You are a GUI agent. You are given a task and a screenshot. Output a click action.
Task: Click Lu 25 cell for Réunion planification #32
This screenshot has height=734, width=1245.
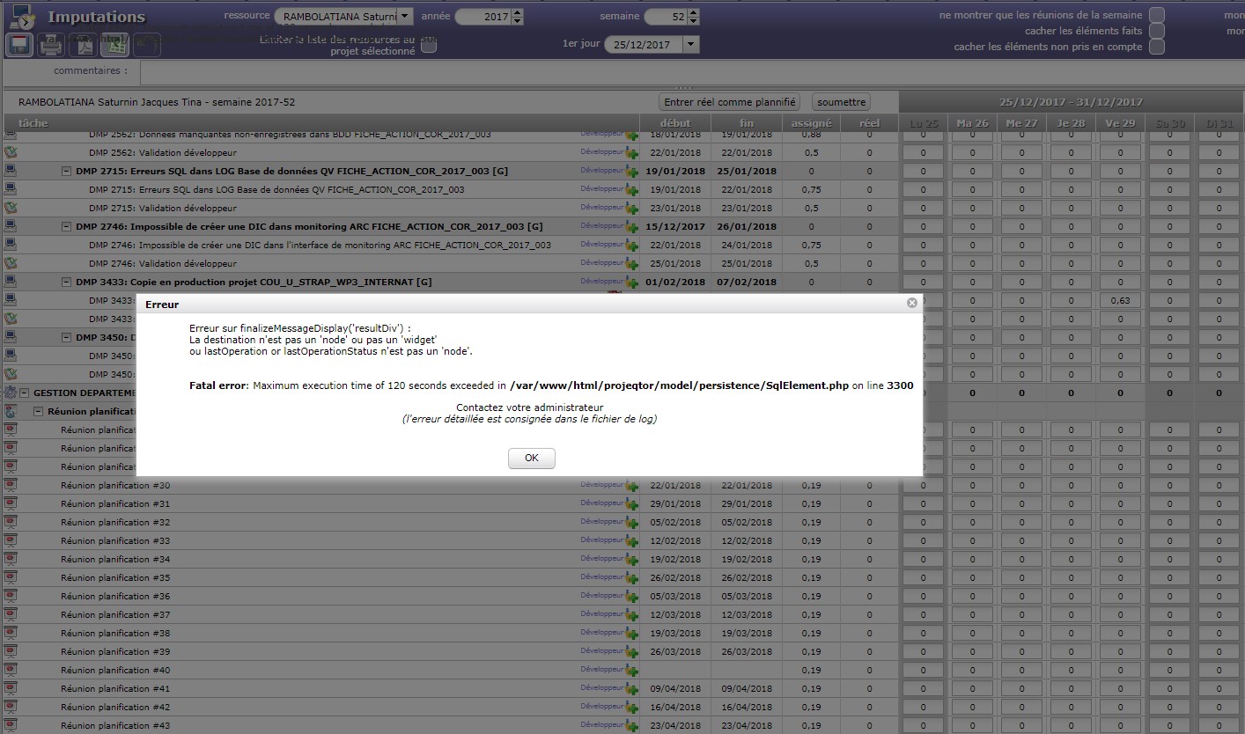pyautogui.click(x=923, y=522)
